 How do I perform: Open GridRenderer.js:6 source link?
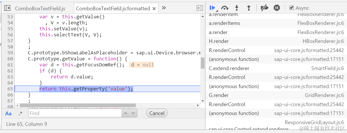(x=324, y=95)
